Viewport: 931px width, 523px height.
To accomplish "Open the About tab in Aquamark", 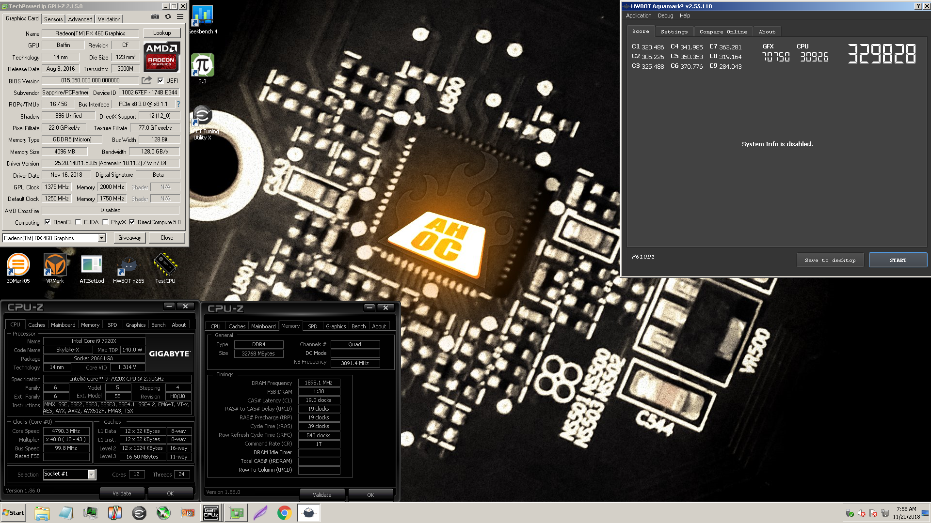I will (x=767, y=31).
